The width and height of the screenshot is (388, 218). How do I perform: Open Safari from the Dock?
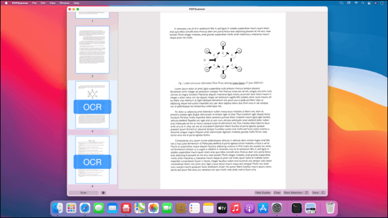pos(85,208)
